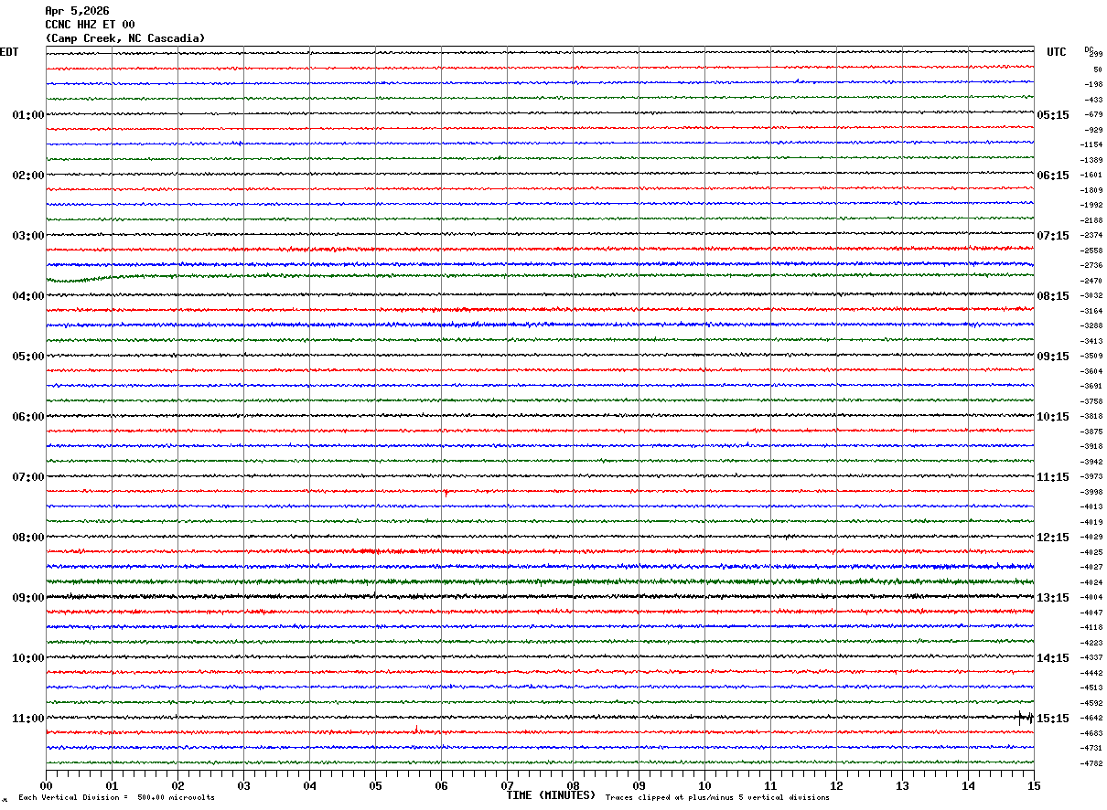Click minute label "03" on the time axis
This screenshot has width=1107, height=810.
(243, 785)
